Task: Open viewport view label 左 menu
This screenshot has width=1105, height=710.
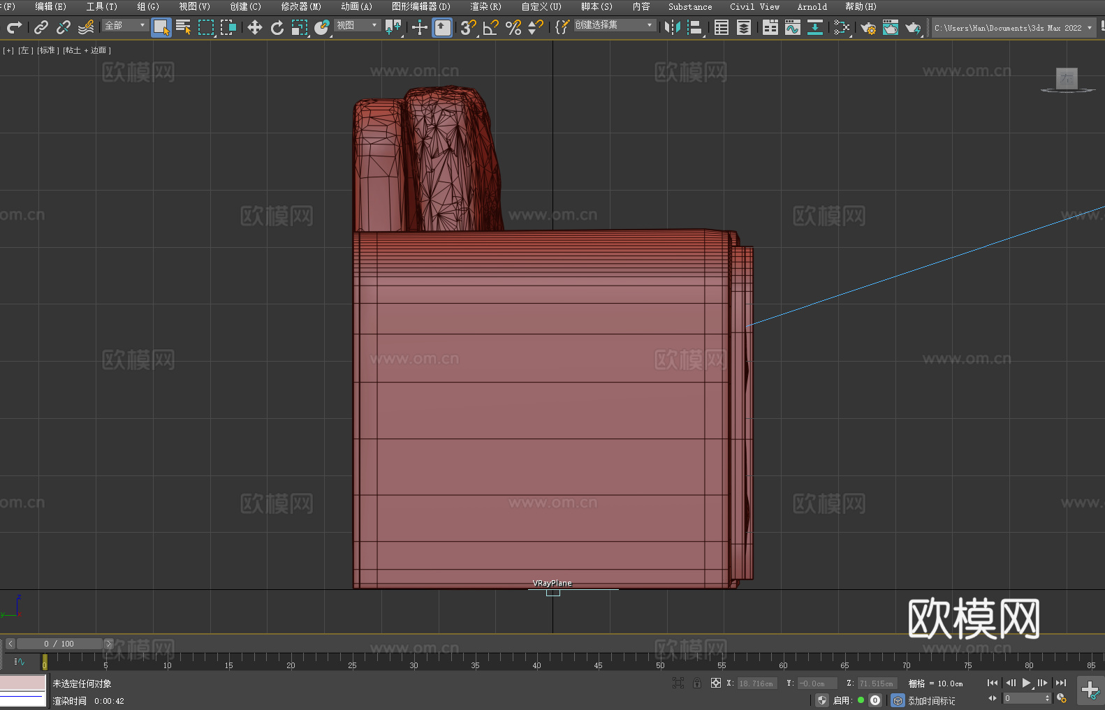Action: pyautogui.click(x=25, y=50)
